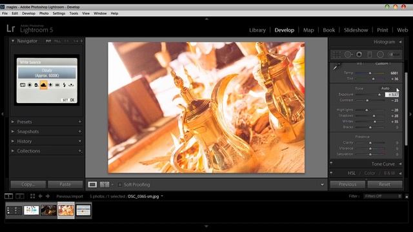Select the Radial Filter tool

(380, 54)
